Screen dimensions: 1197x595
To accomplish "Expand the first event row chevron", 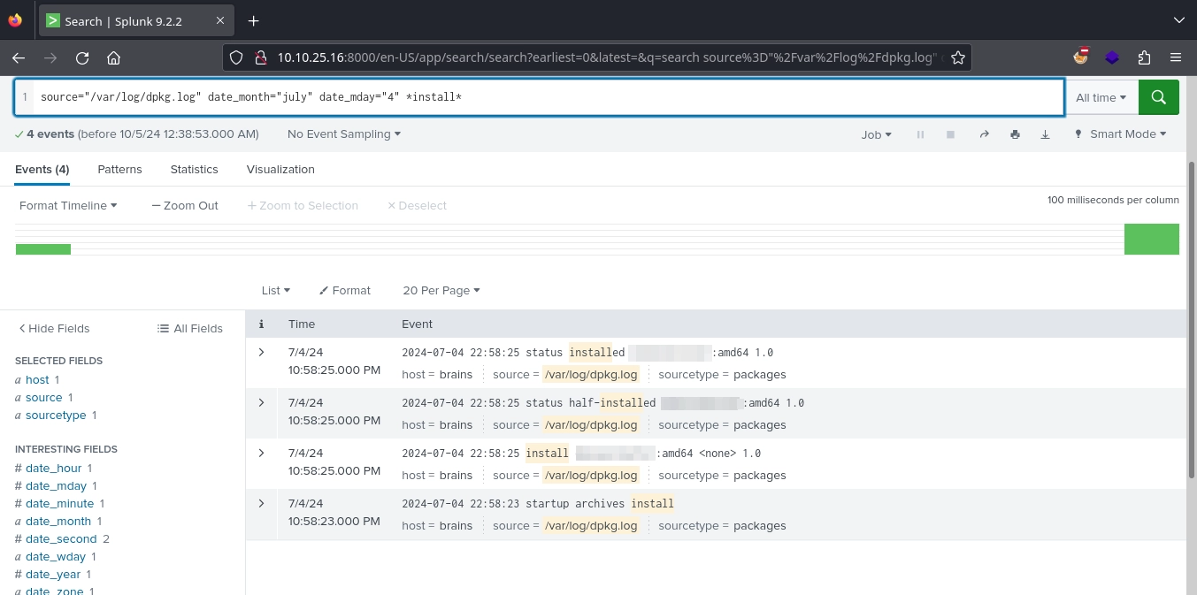I will click(261, 352).
